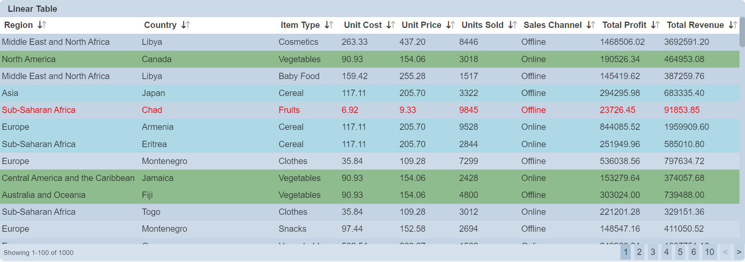Viewport: 745px width, 262px height.
Task: Click the Region column sort icon
Action: (42, 25)
